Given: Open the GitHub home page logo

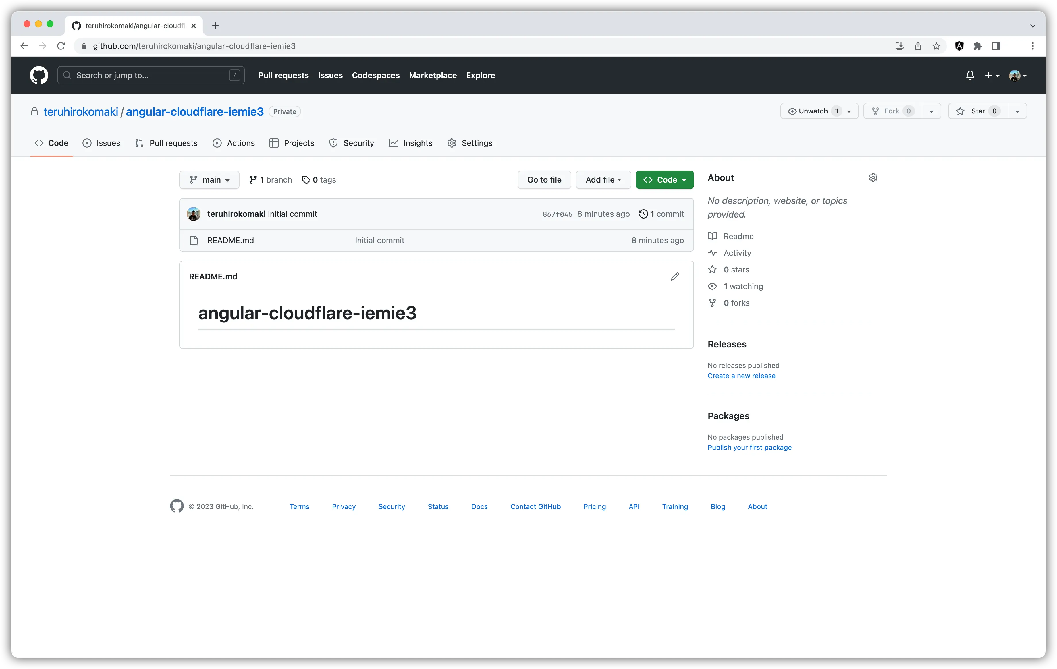Looking at the screenshot, I should coord(38,75).
